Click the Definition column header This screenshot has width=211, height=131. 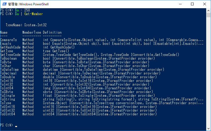point(52,32)
